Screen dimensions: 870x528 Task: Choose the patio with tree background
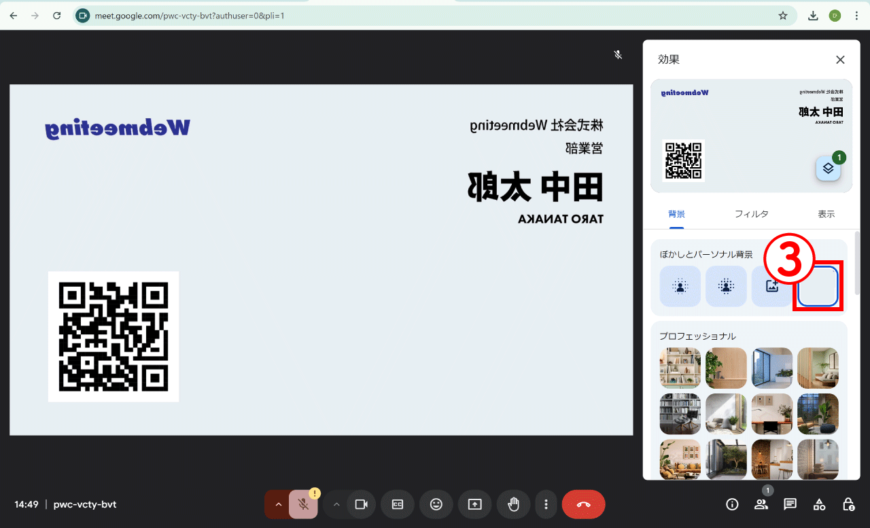pos(726,459)
